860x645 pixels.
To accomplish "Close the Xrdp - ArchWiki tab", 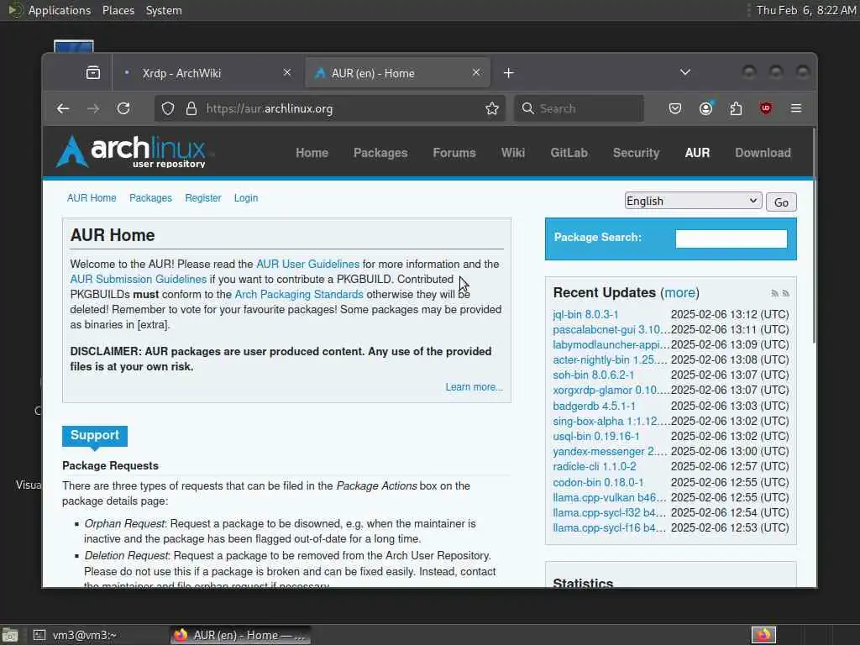I will point(287,72).
